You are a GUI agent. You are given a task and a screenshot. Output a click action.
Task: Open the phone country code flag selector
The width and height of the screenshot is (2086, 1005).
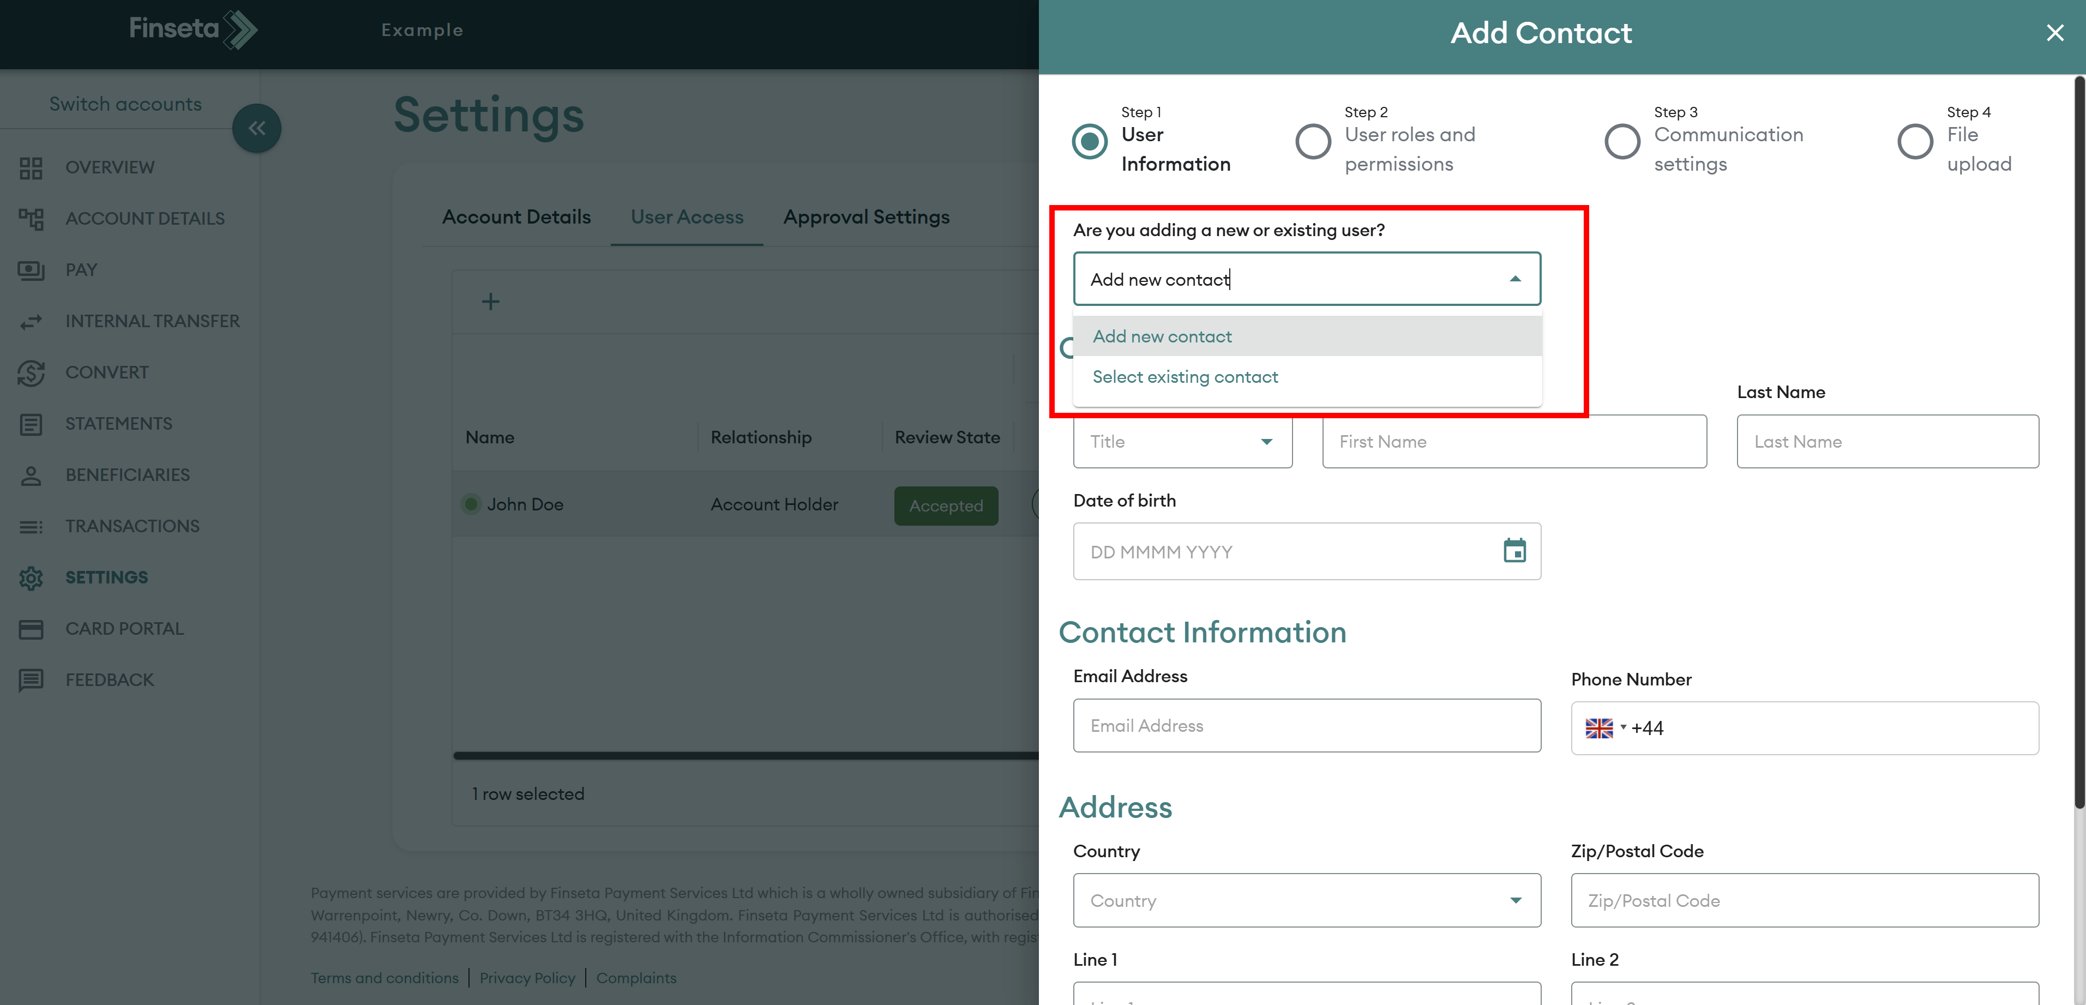coord(1605,728)
